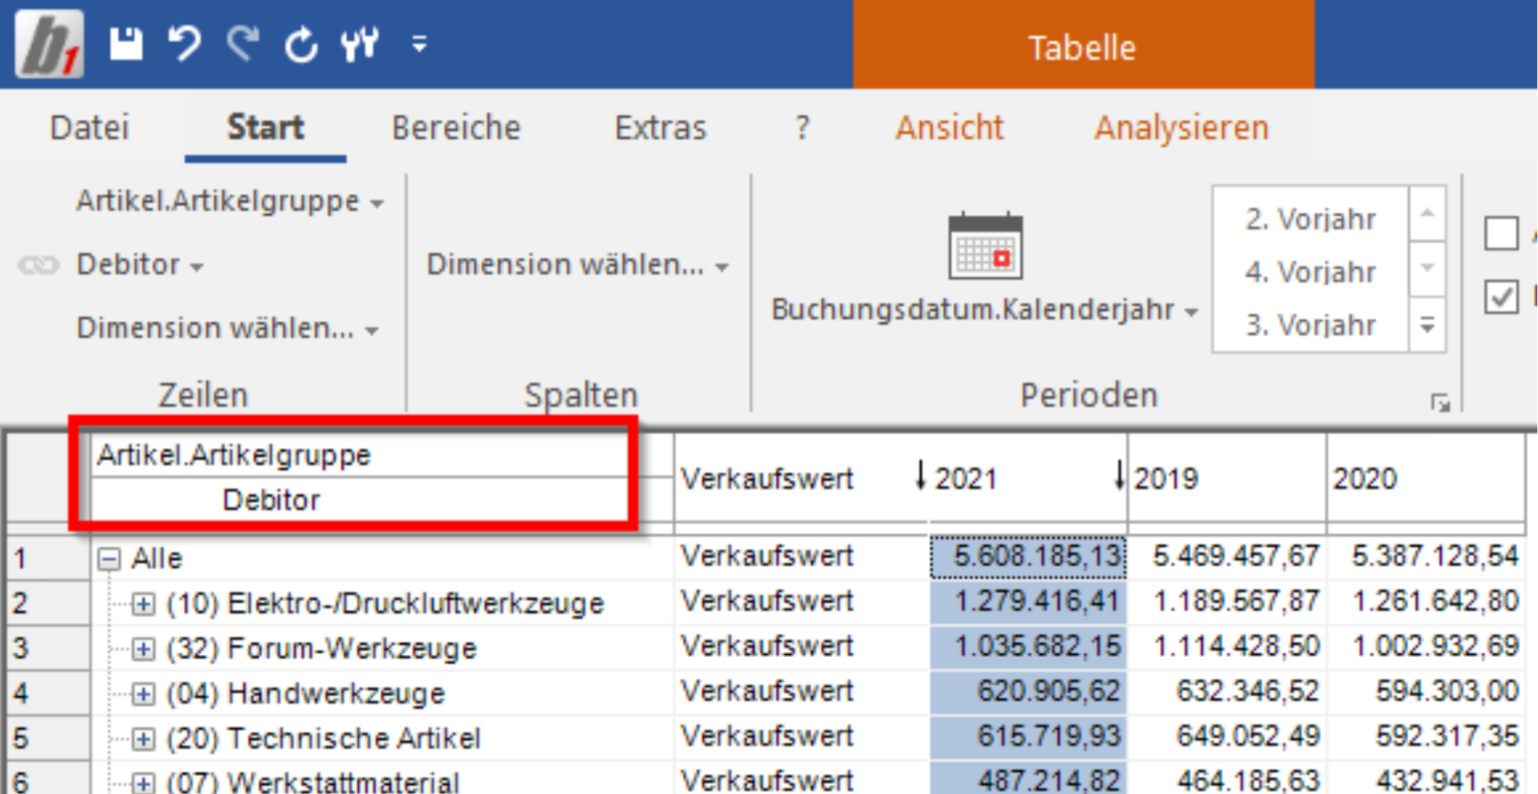Click the calendar icon in Perioden
Screen dimensions: 1538x794
point(985,245)
